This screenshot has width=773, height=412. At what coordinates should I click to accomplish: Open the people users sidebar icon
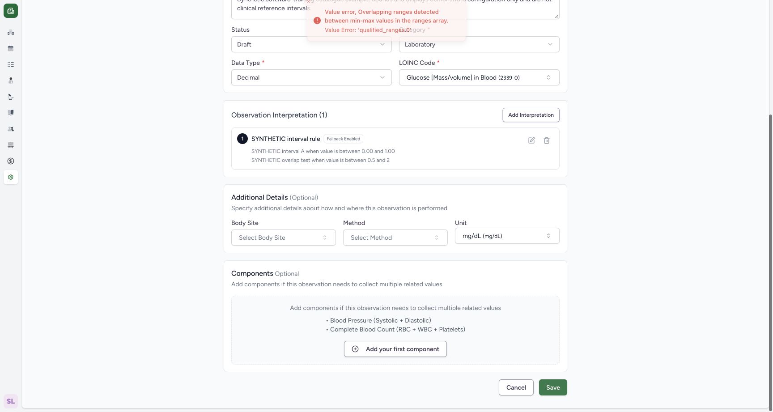coord(11,129)
